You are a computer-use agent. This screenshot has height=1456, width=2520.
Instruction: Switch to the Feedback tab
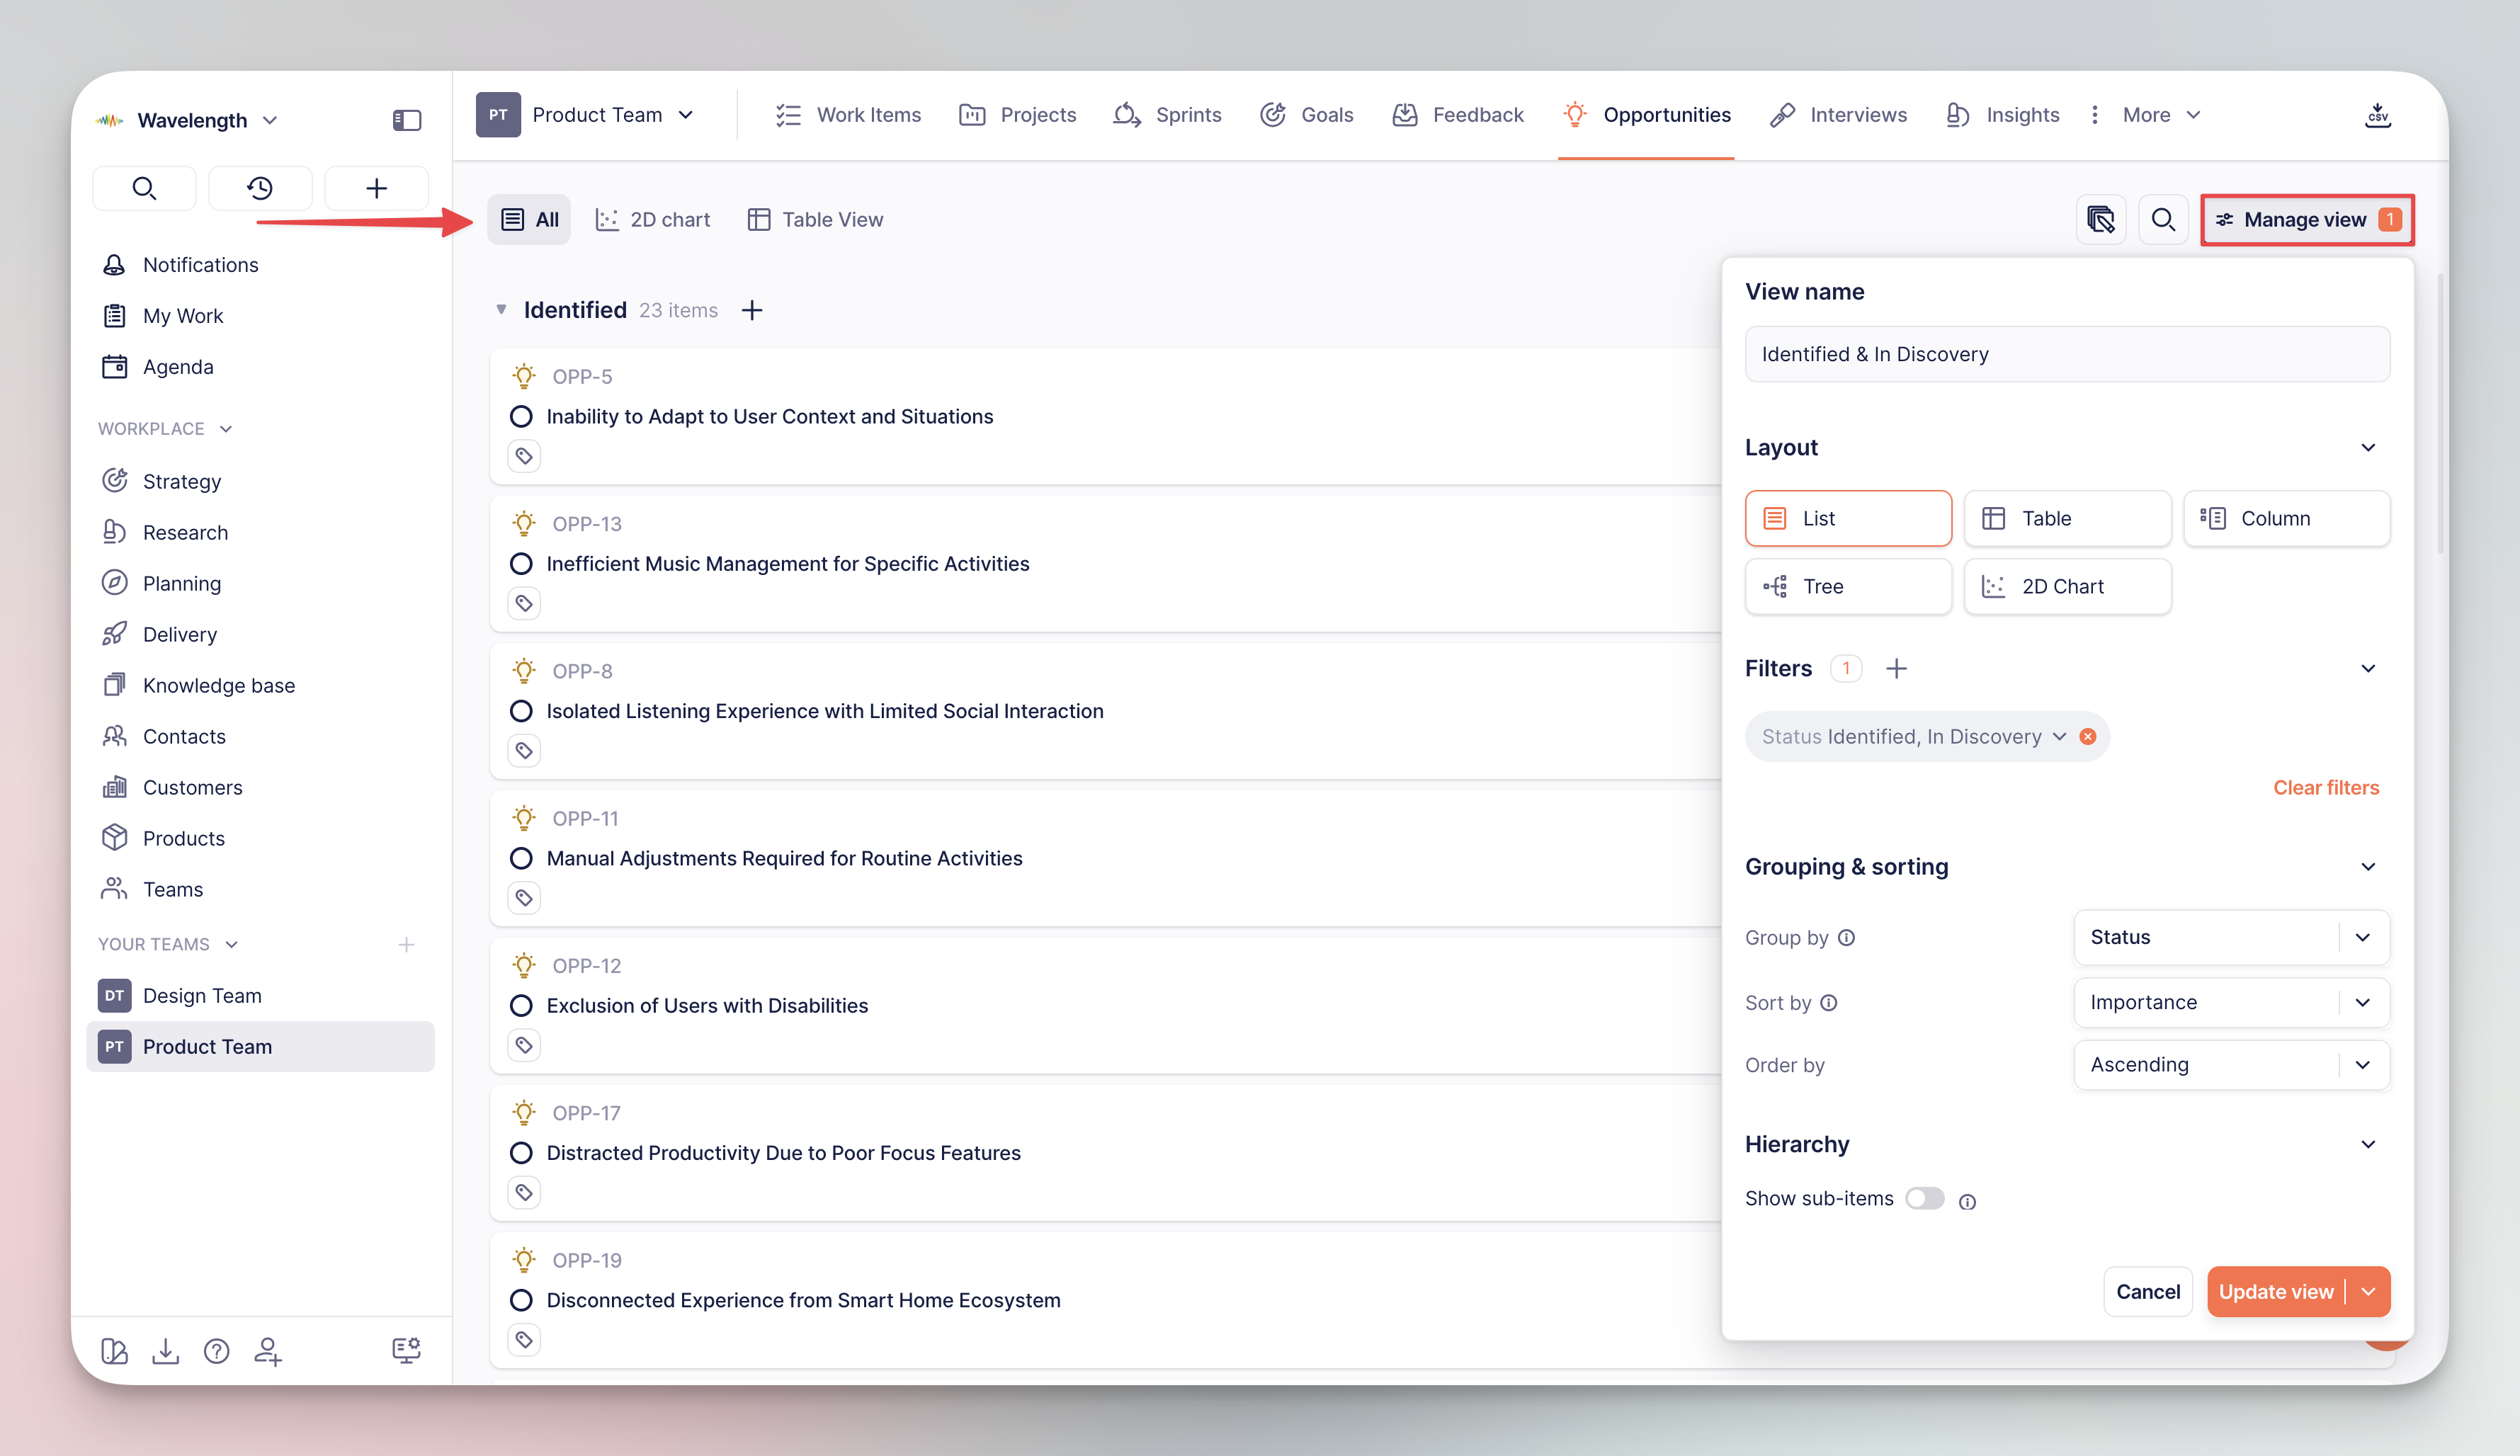[x=1457, y=115]
